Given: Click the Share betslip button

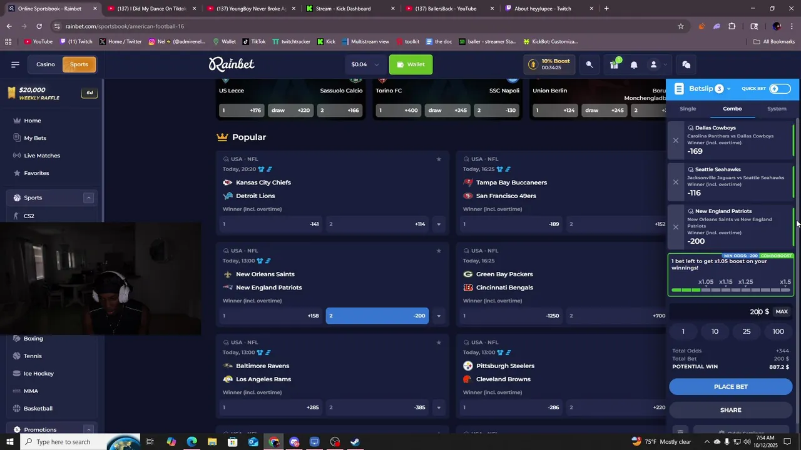Looking at the screenshot, I should point(730,410).
